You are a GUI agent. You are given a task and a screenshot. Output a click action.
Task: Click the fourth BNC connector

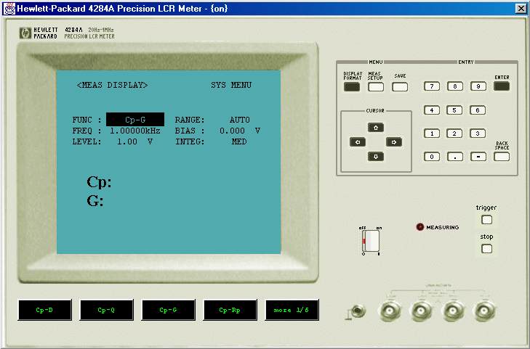[x=484, y=311]
